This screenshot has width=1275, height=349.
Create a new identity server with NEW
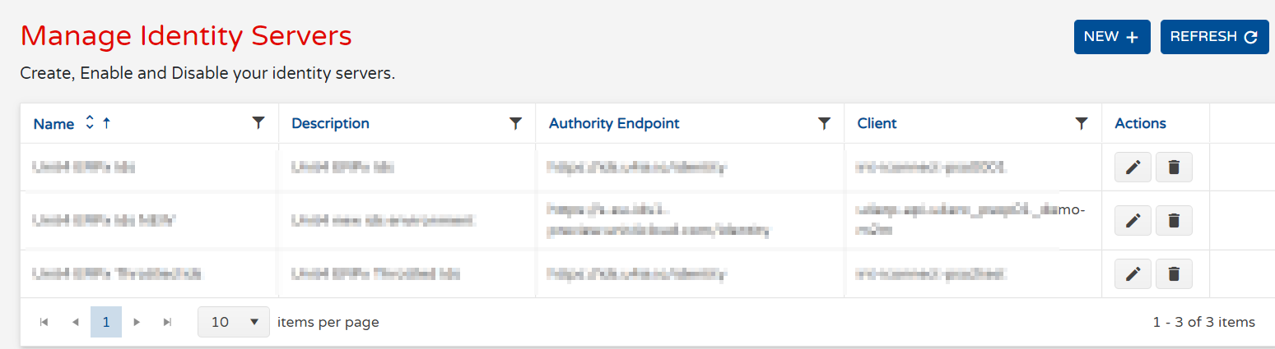[x=1111, y=37]
